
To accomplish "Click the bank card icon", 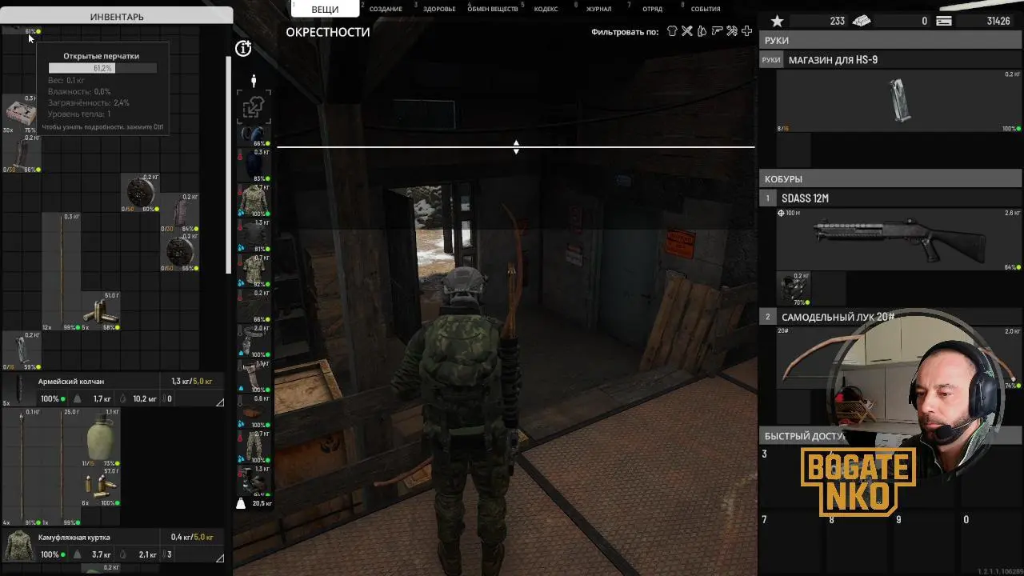I will tap(944, 21).
